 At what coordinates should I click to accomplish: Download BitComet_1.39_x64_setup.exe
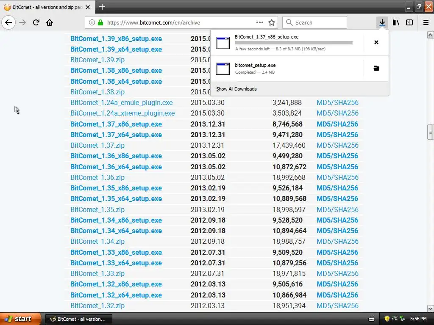click(116, 49)
